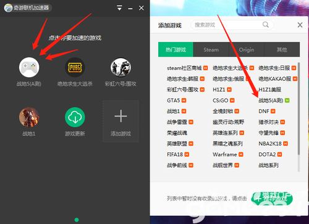Open the 战地5(A测) gamepad icon
The height and width of the screenshot is (224, 309).
(29, 67)
